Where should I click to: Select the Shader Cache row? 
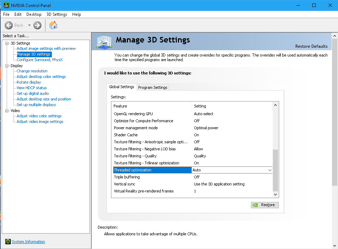(x=193, y=135)
